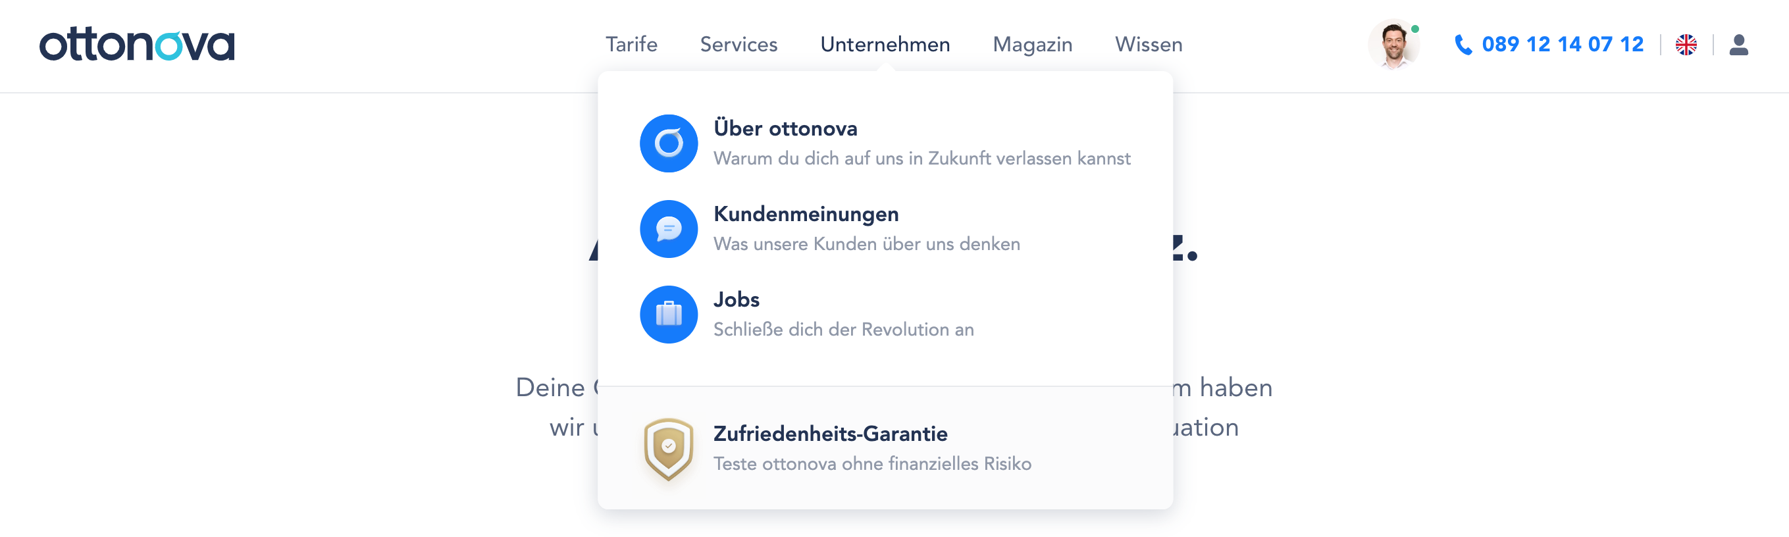1789x537 pixels.
Task: Click the golden guarantee shield icon
Action: coord(668,449)
